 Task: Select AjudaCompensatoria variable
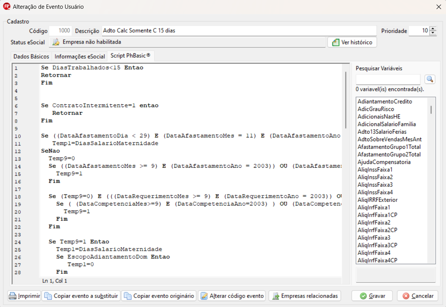[x=384, y=162]
